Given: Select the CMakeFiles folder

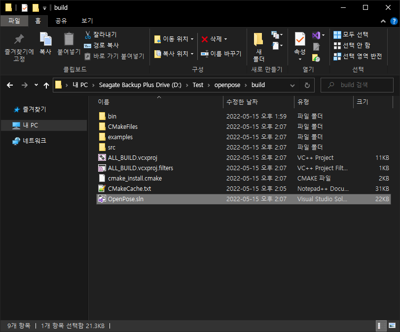Looking at the screenshot, I should (244, 127).
